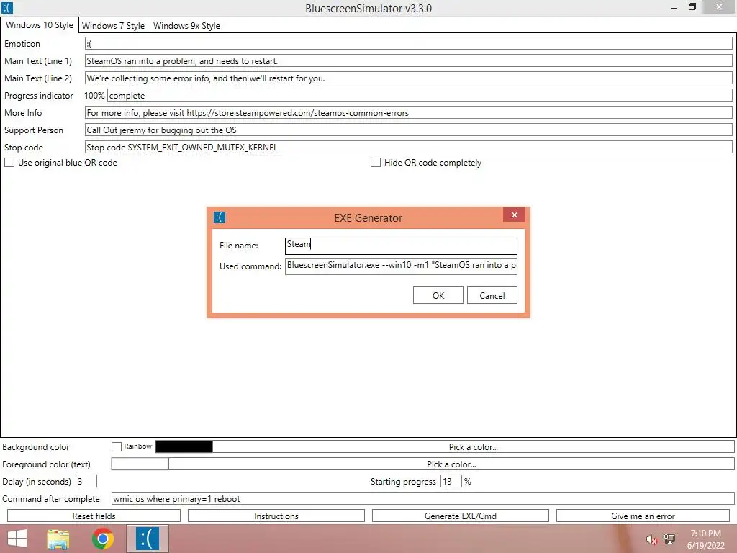Switch to the Windows 9x Style tab

[x=186, y=26]
